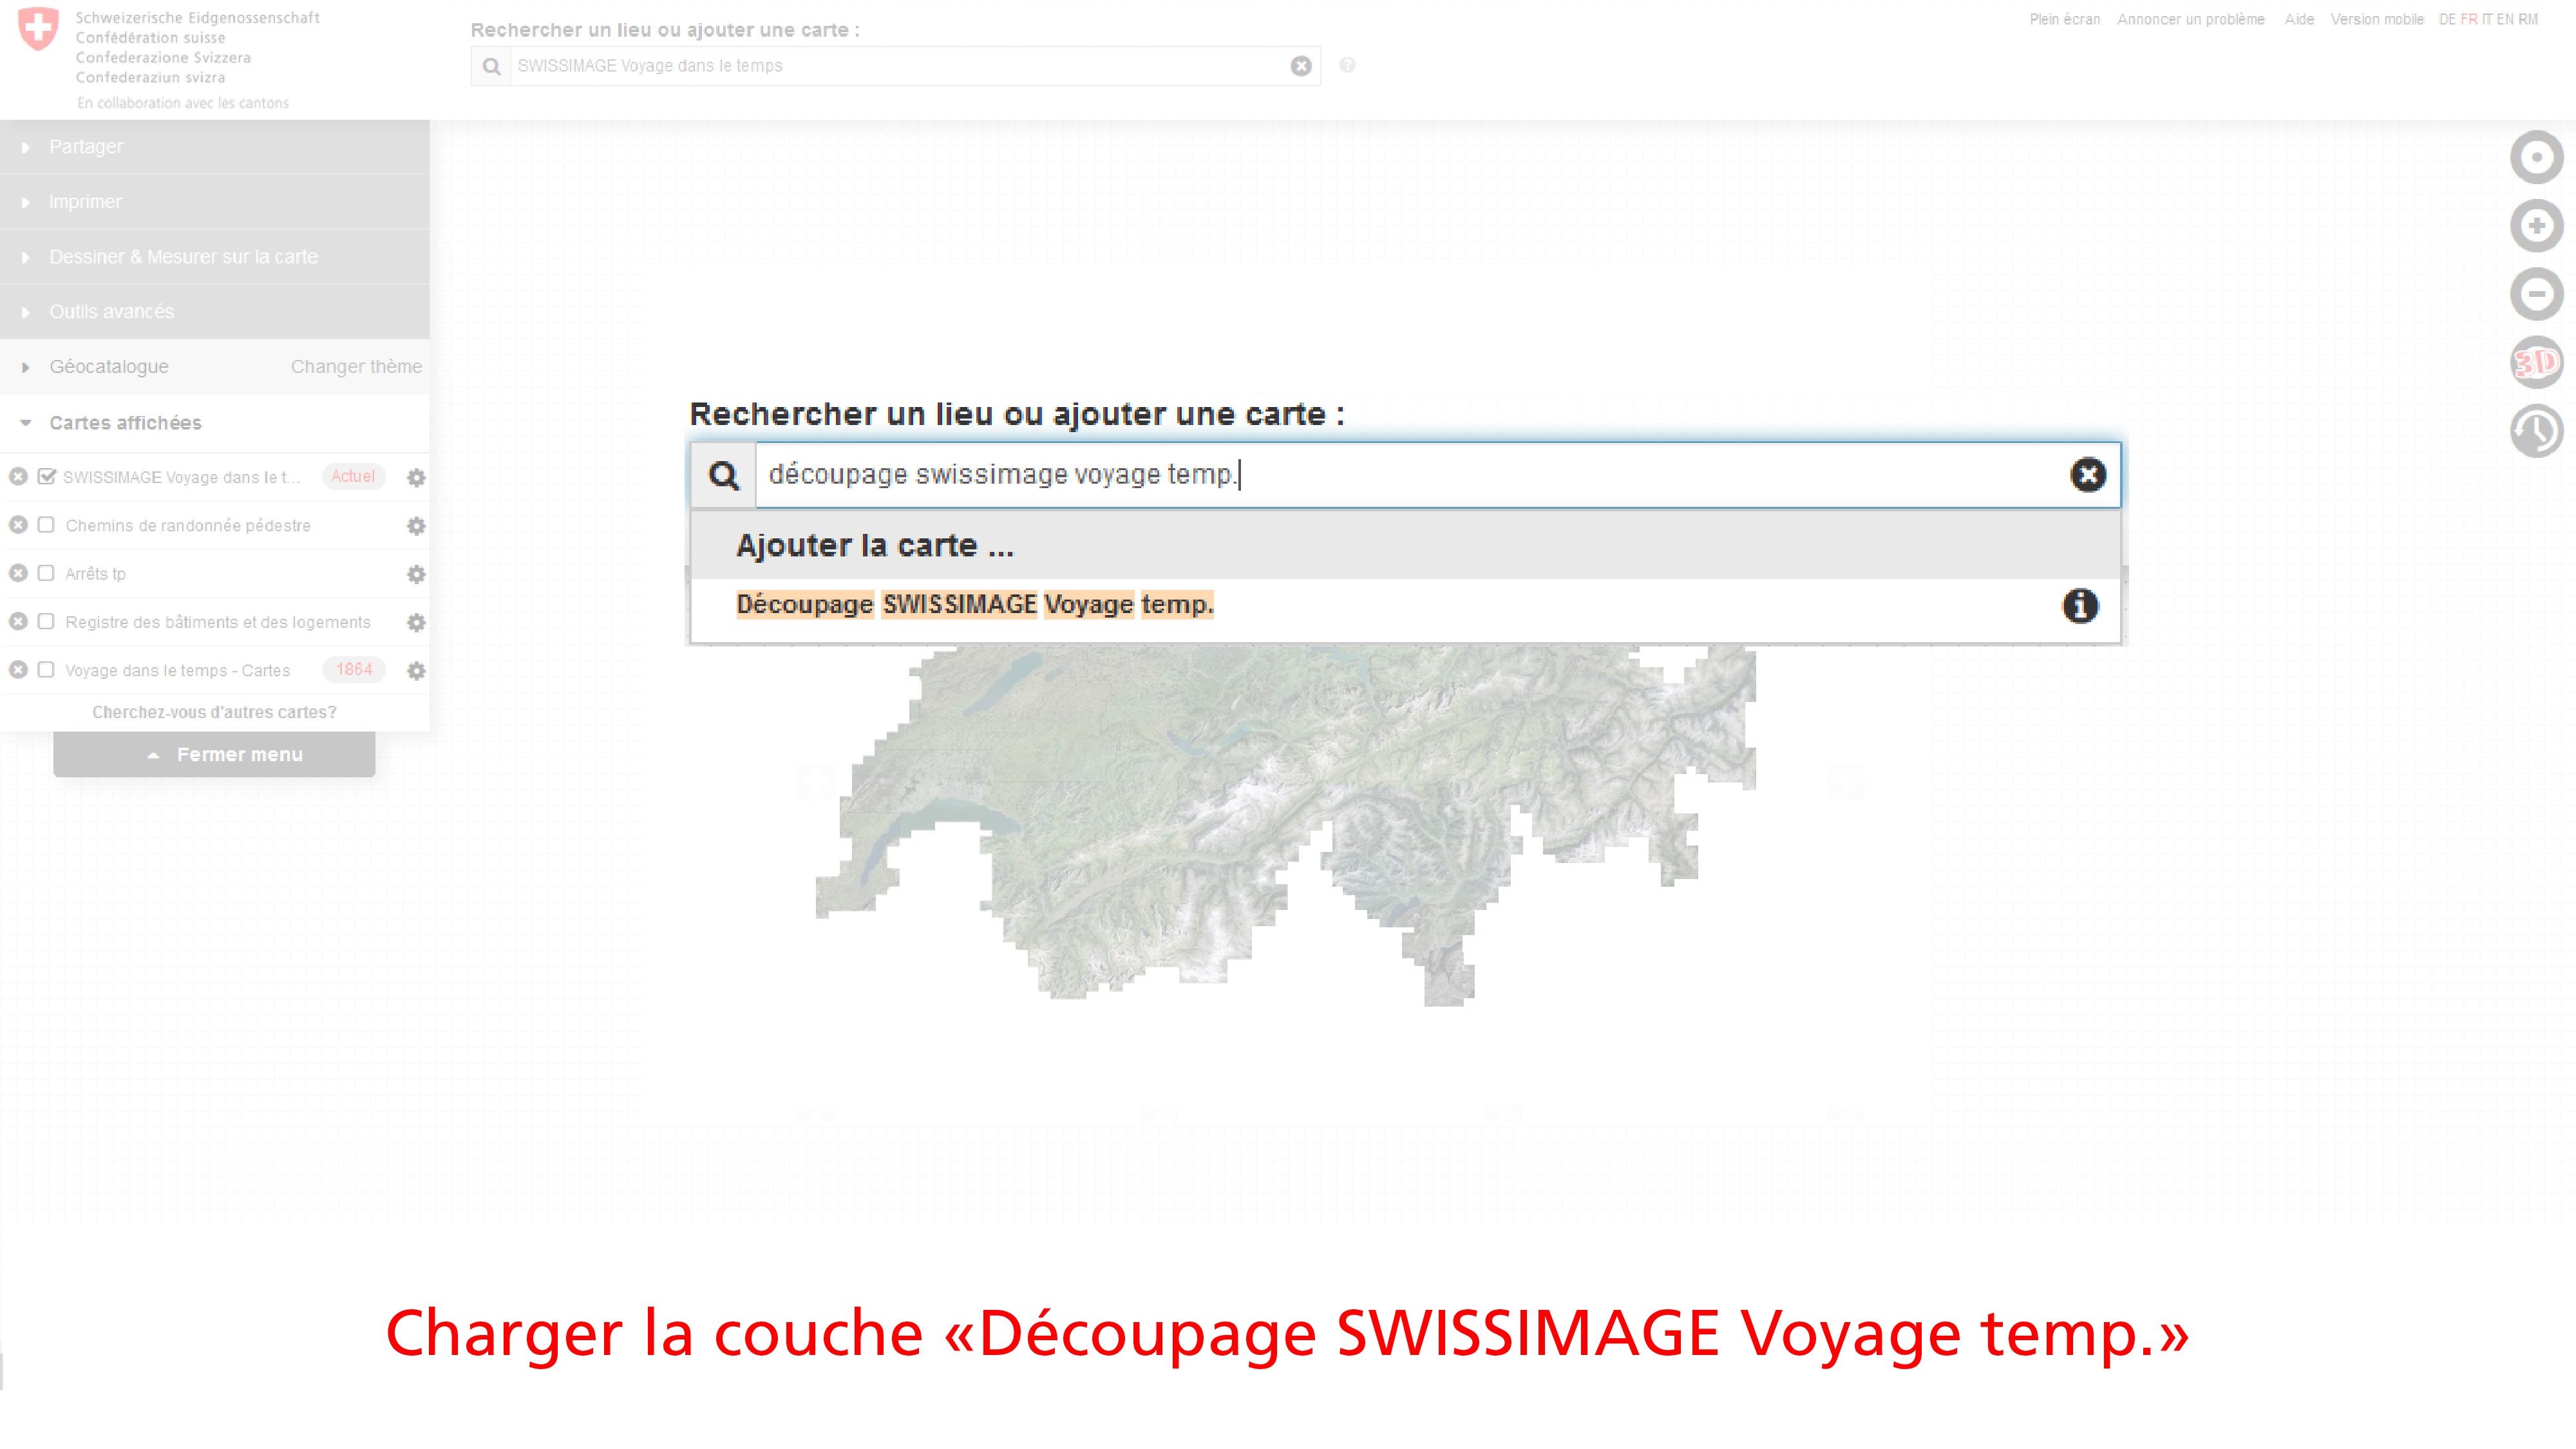Remove Chemins de randonnée pédestre layer
The image size is (2576, 1449).
click(x=18, y=525)
